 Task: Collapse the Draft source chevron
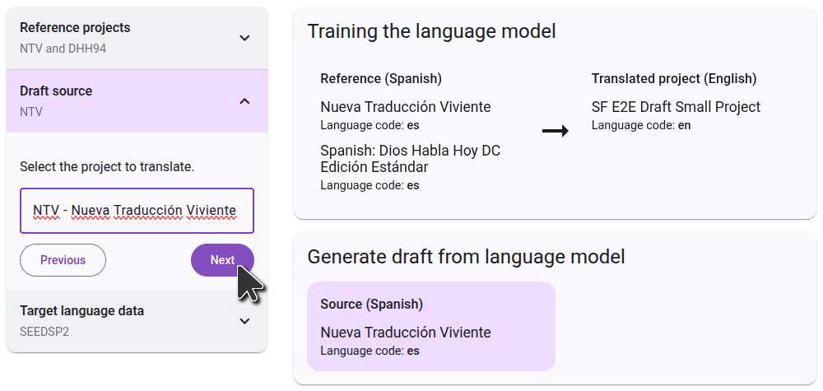244,101
